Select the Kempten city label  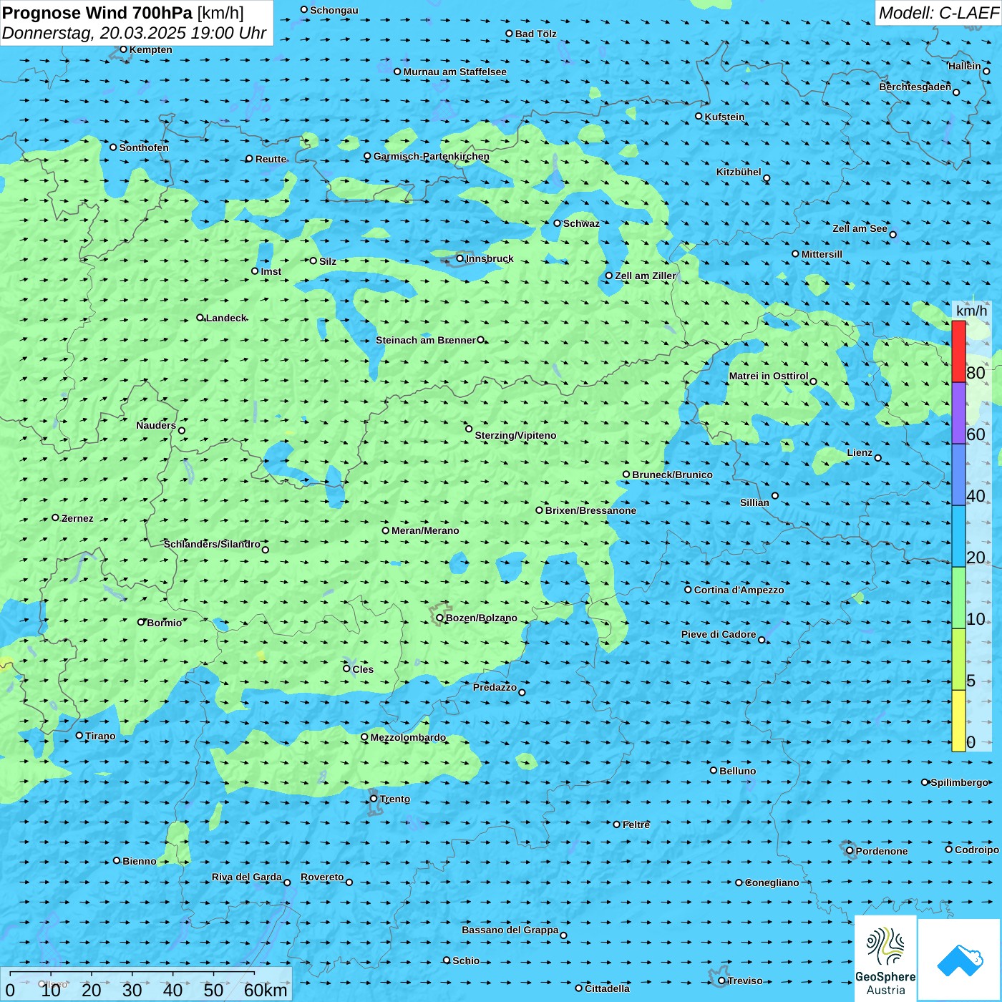151,49
